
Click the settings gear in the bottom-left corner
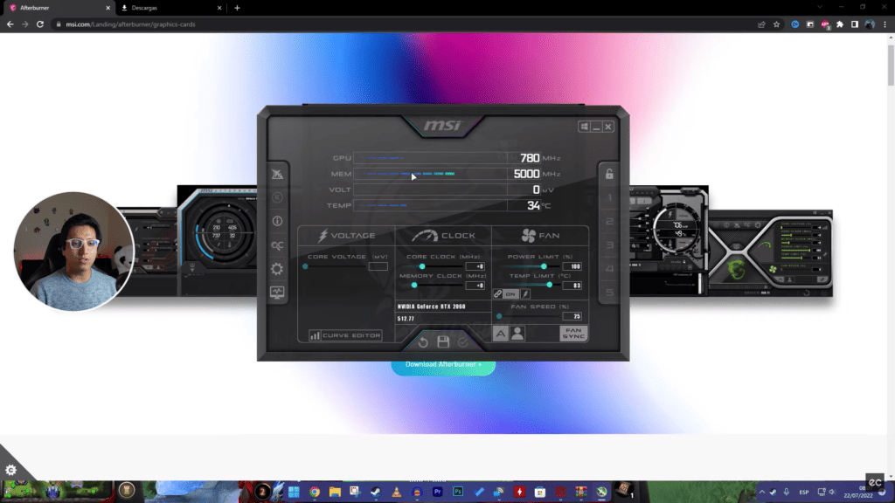click(x=10, y=470)
